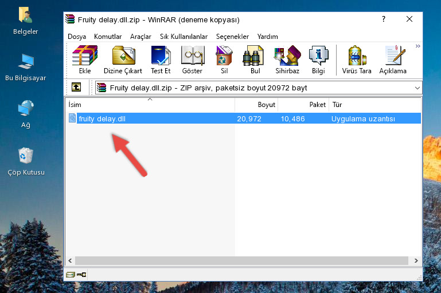Open the Yardım menu
Viewport: 441px width, 293px height.
pos(267,37)
